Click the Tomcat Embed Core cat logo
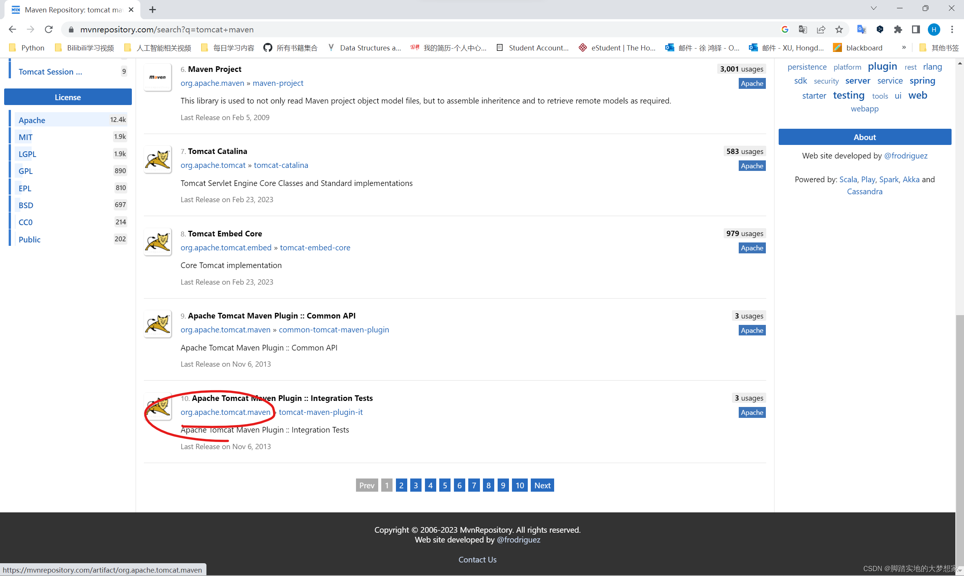The height and width of the screenshot is (576, 964). [158, 242]
